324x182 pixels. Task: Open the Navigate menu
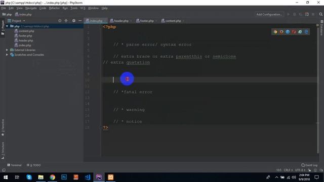point(31,8)
